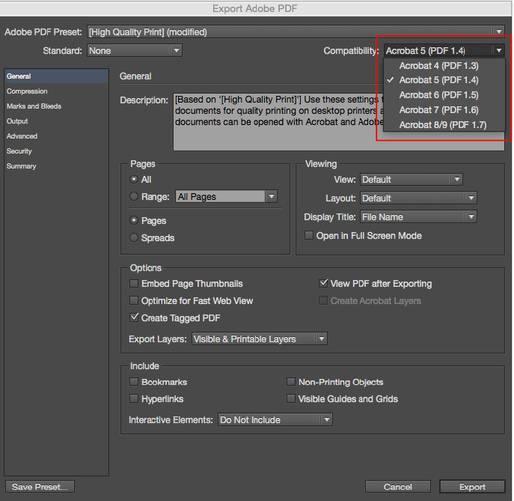
Task: Check Visible Guides and Grids
Action: (x=291, y=398)
